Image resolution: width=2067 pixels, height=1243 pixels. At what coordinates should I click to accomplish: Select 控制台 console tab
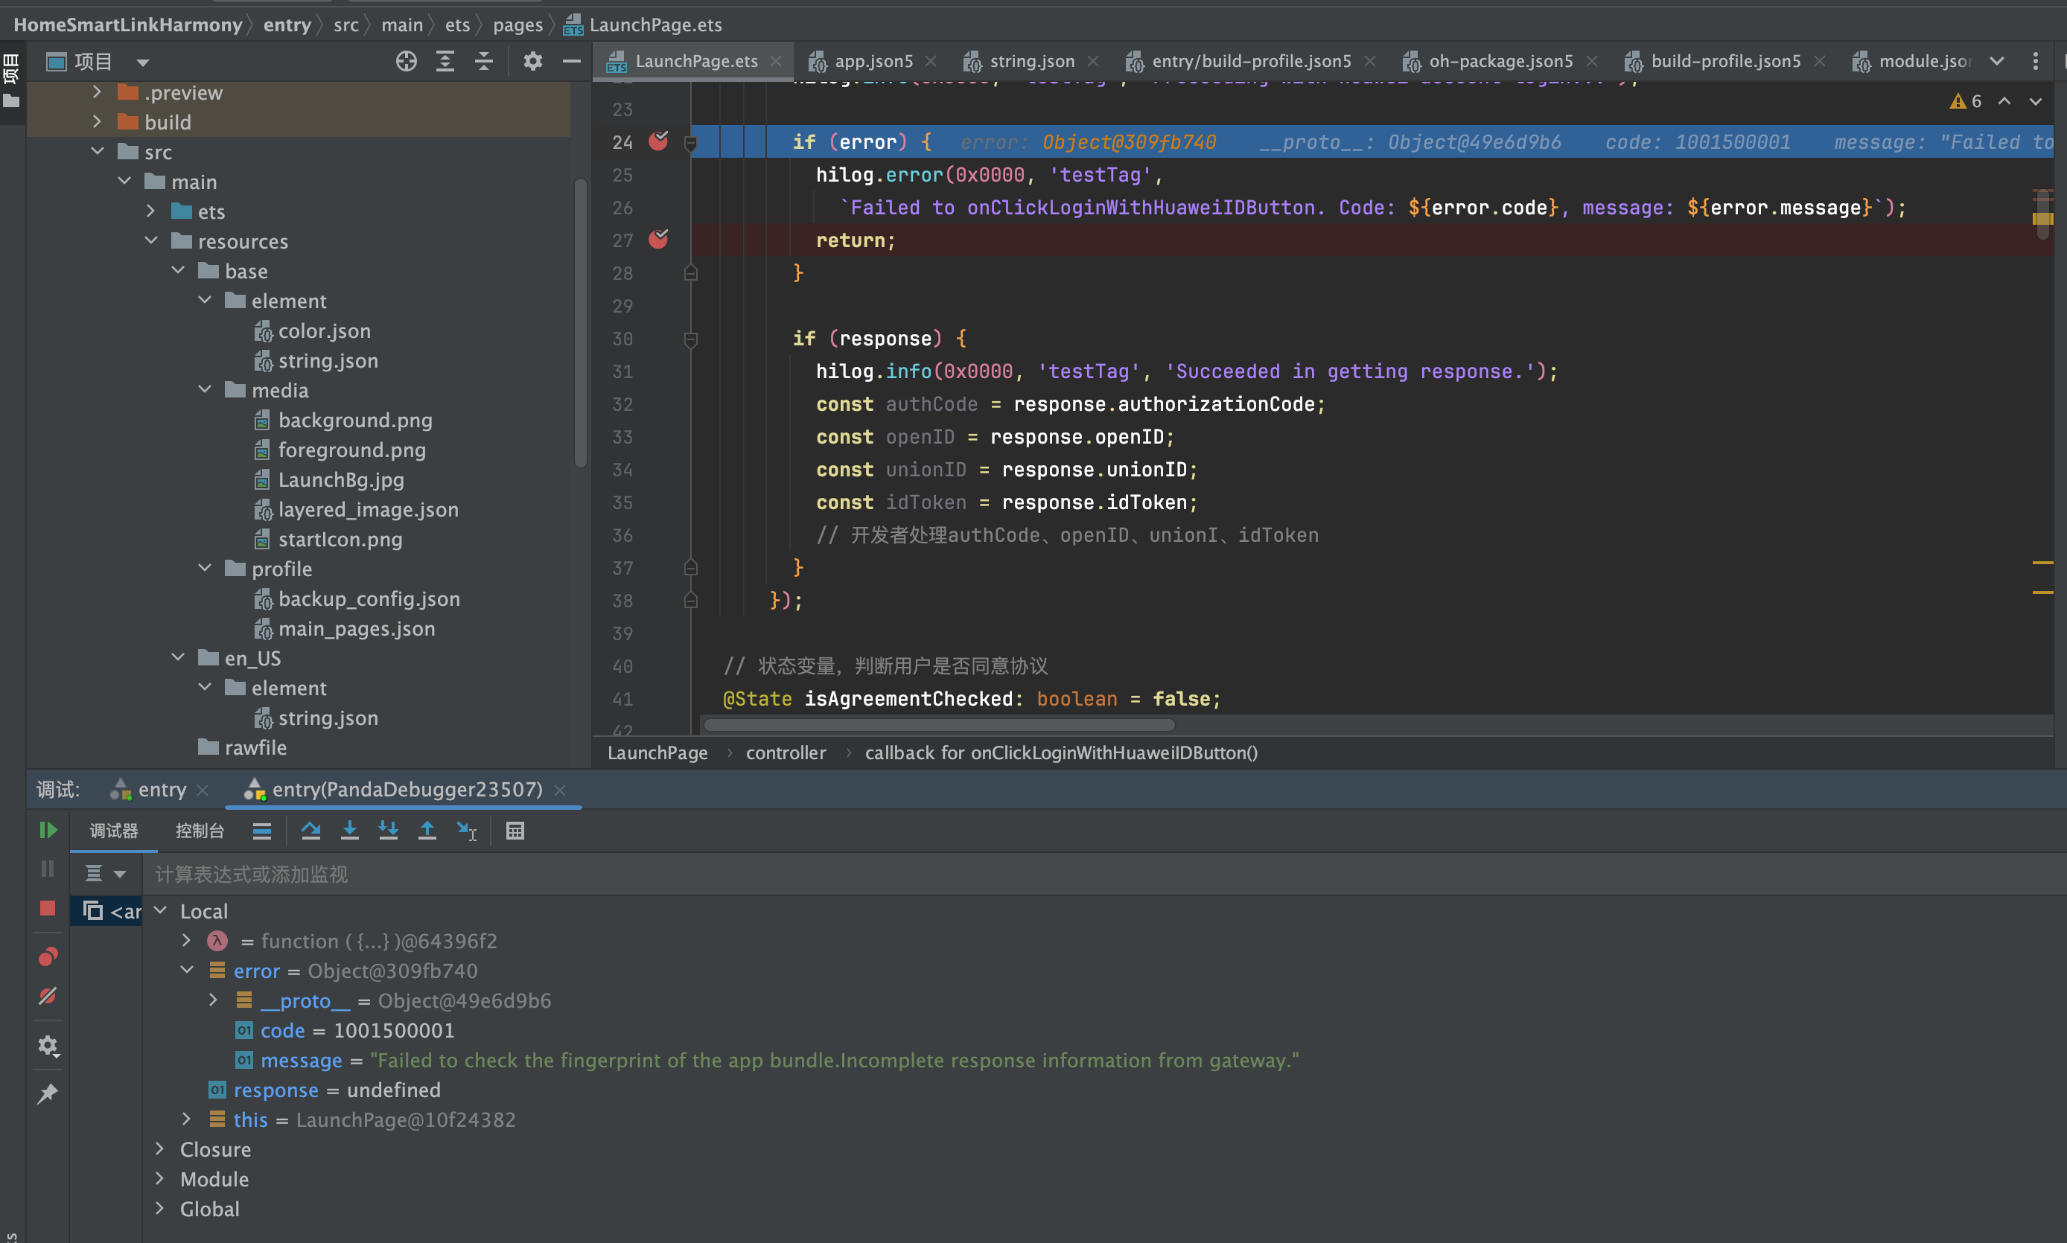[x=200, y=830]
